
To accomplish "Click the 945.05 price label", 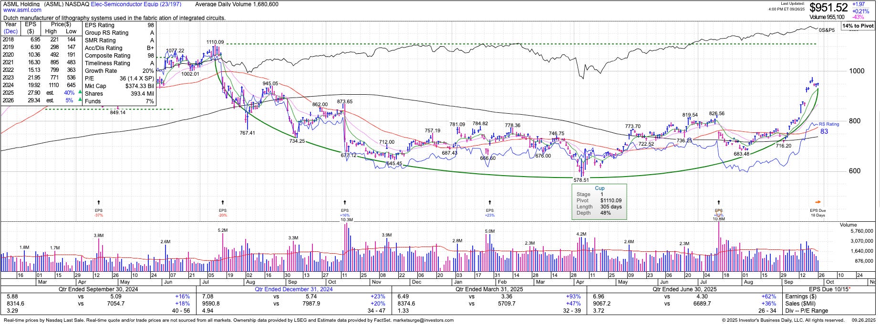I will point(270,84).
